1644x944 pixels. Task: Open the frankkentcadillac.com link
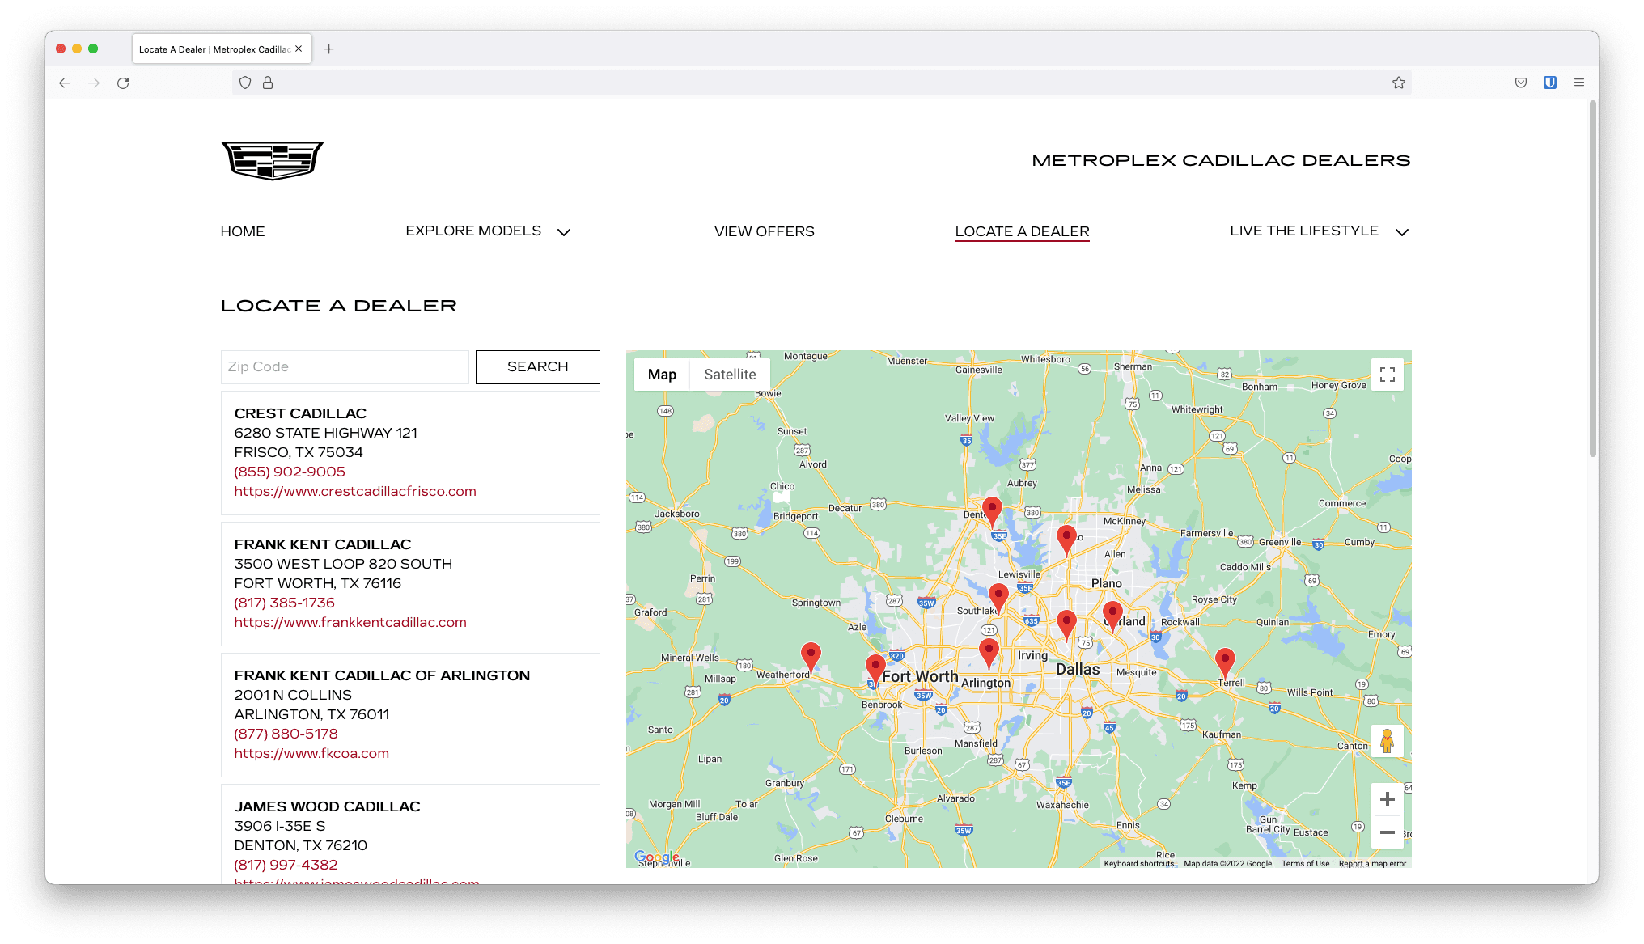click(x=350, y=622)
